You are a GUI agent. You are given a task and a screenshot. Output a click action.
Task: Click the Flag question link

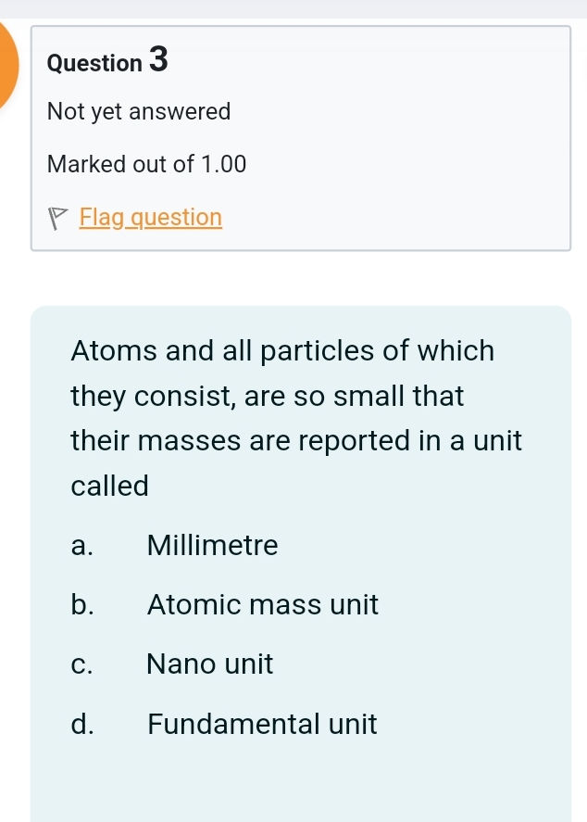coord(150,217)
